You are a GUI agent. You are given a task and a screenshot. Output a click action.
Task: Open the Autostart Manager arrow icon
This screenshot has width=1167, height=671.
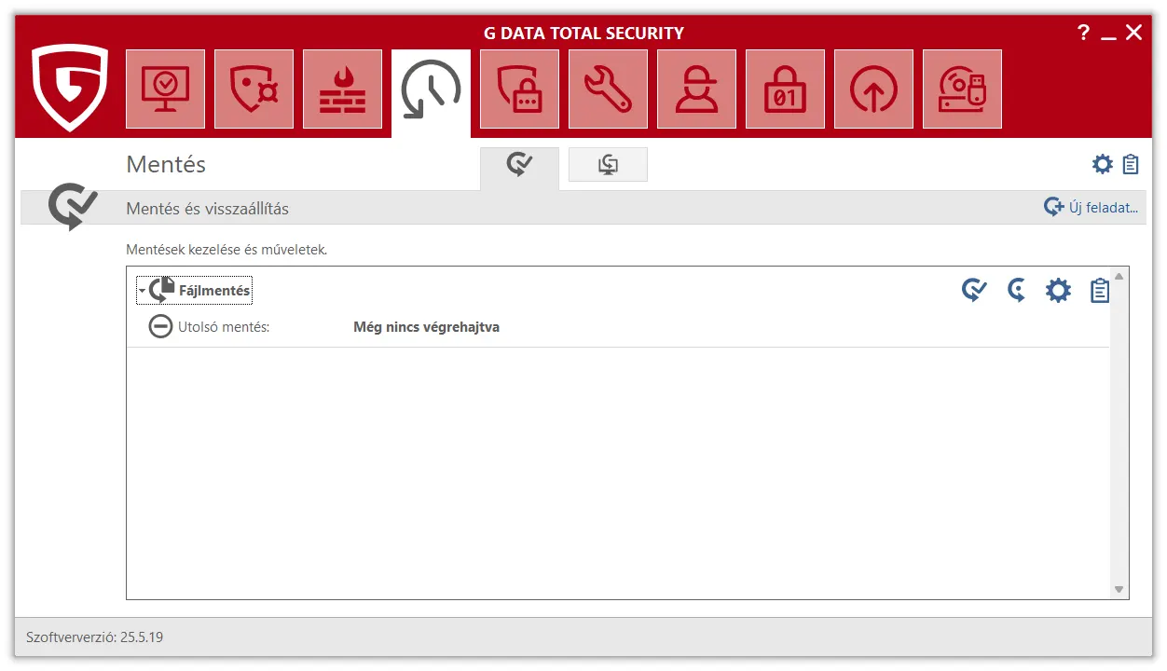coord(873,89)
